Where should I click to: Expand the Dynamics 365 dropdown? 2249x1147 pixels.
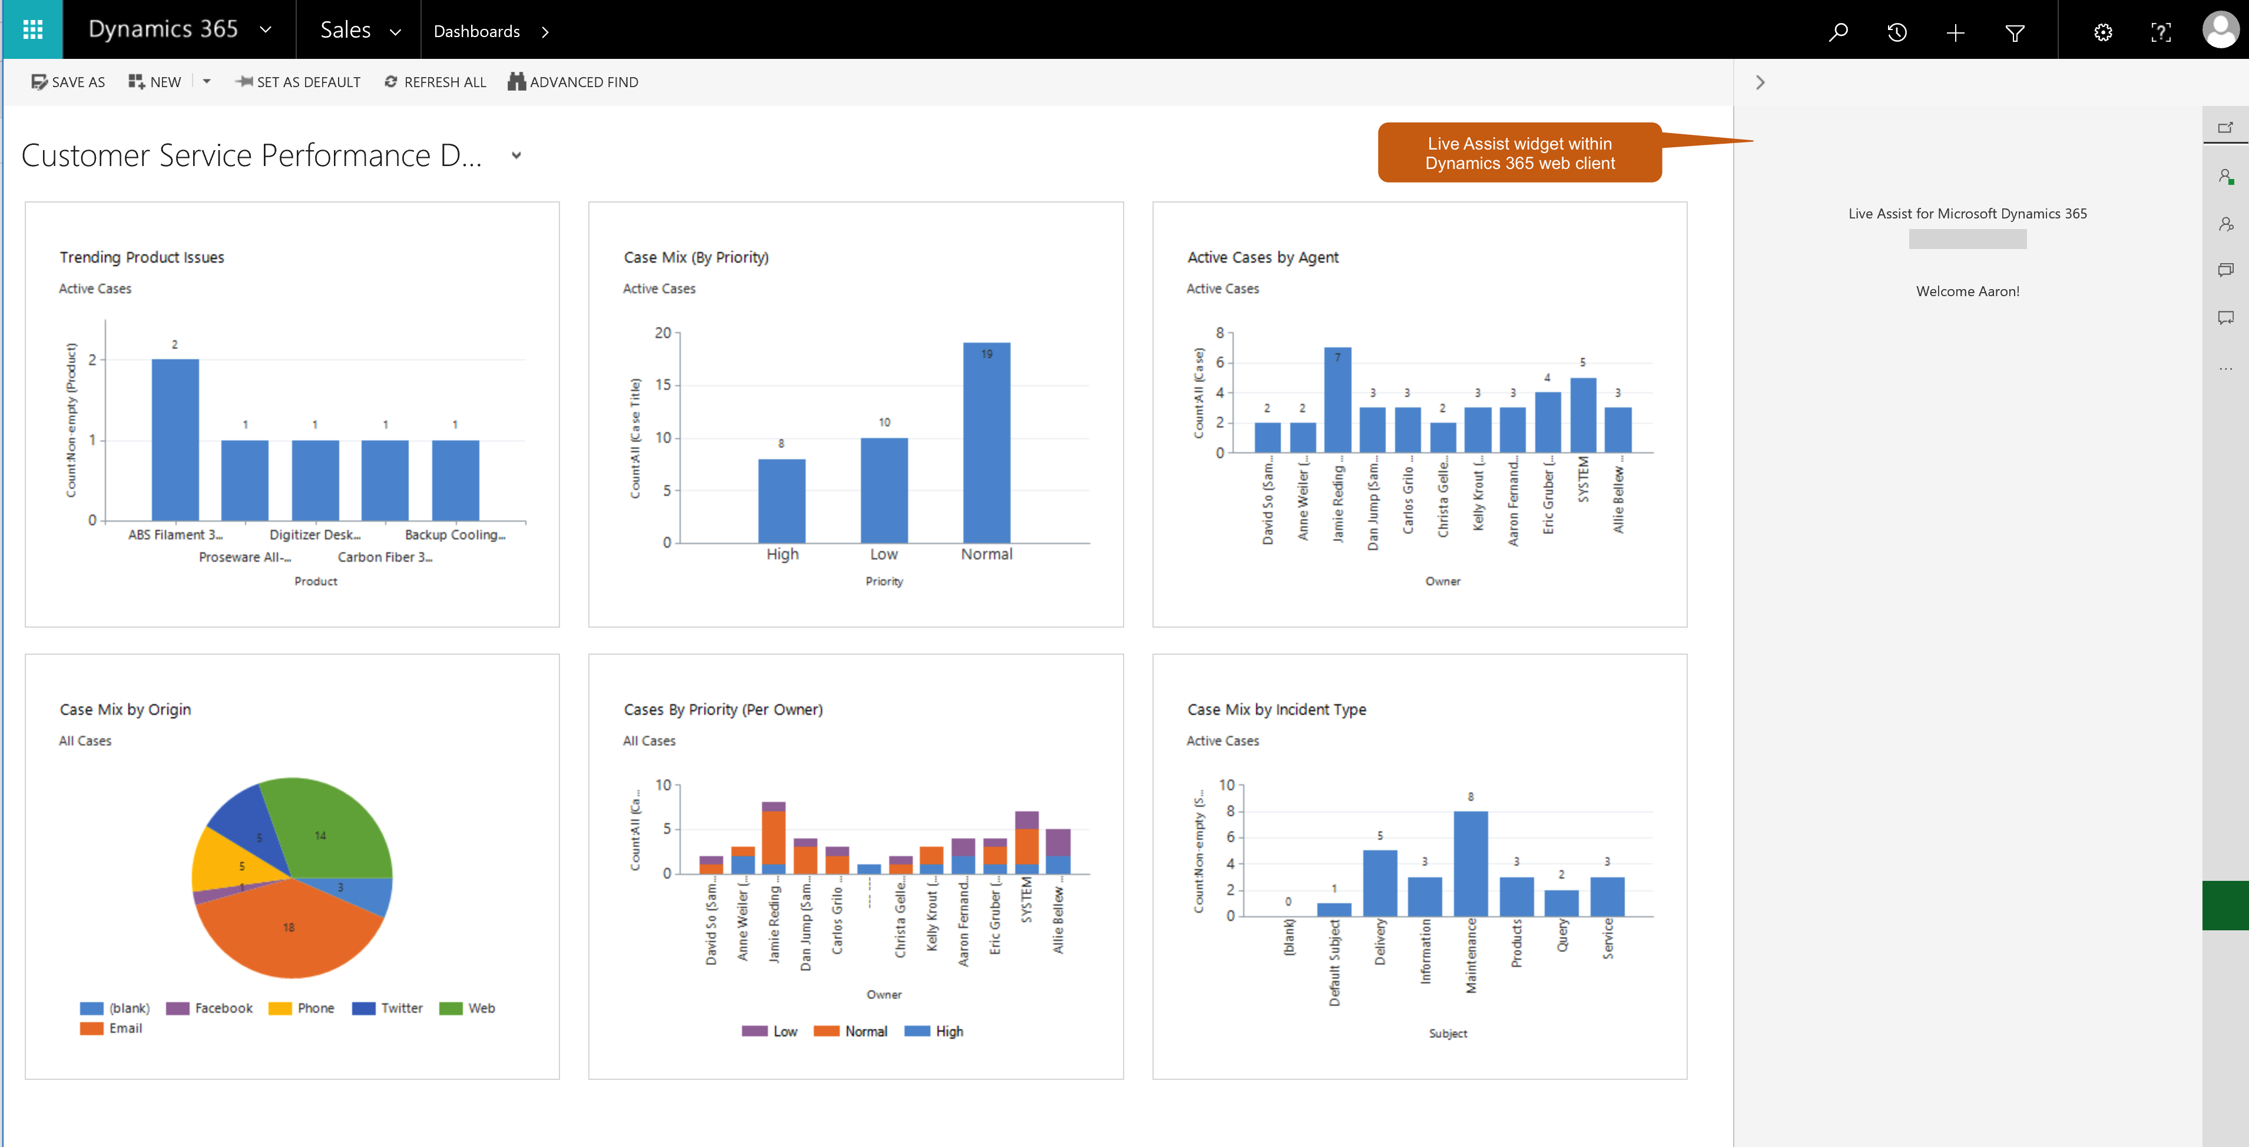pos(266,29)
